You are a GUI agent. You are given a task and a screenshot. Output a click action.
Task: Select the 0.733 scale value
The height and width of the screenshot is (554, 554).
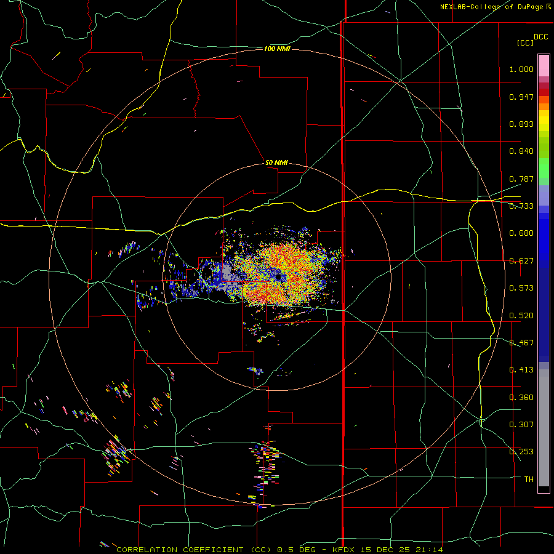click(x=521, y=206)
